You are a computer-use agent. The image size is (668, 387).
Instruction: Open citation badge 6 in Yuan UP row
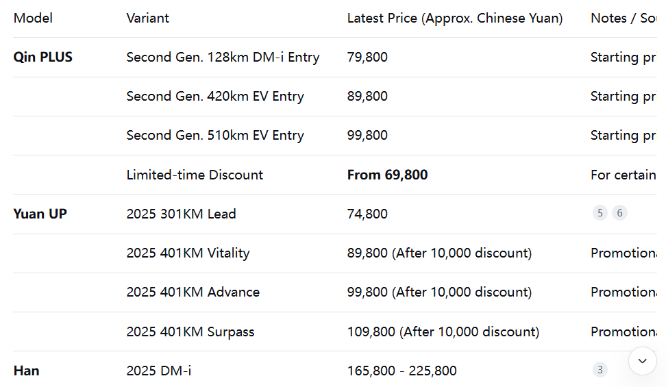pyautogui.click(x=619, y=213)
